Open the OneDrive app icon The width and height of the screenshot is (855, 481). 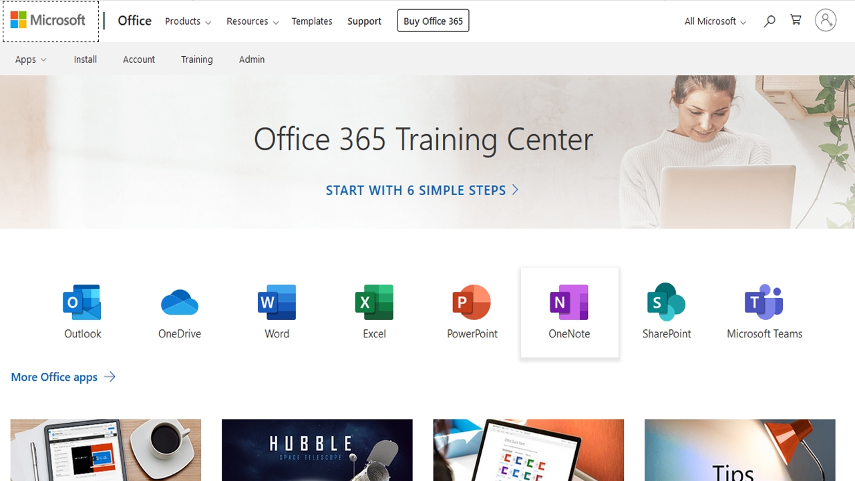tap(180, 303)
